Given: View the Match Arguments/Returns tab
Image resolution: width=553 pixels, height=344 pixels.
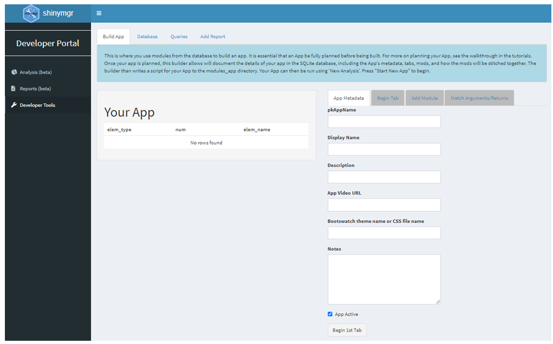Looking at the screenshot, I should coord(479,98).
